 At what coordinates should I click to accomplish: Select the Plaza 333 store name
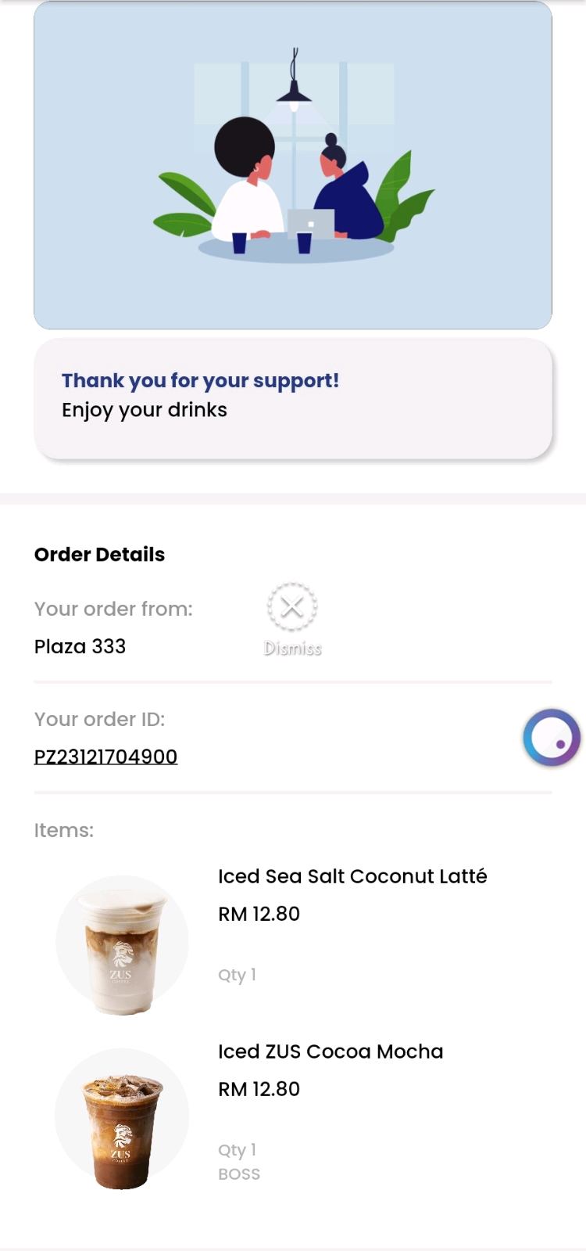pos(80,646)
